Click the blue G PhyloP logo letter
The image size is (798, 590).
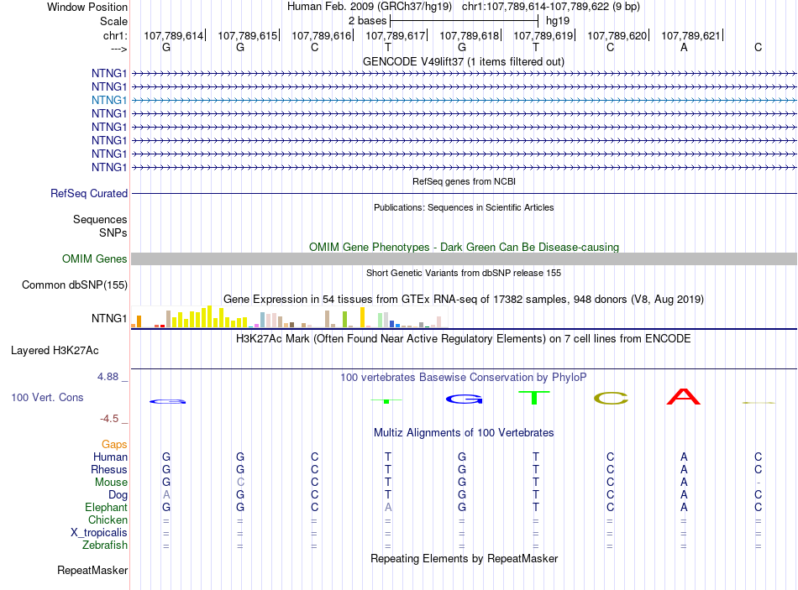pos(465,399)
